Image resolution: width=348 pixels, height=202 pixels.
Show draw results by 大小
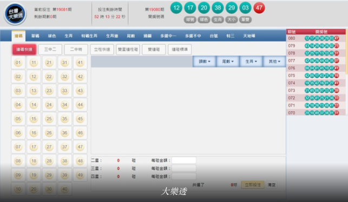click(x=232, y=19)
